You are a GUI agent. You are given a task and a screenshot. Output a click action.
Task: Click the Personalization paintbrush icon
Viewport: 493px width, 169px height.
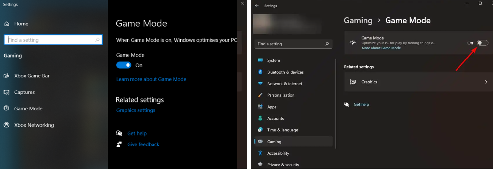(x=260, y=95)
